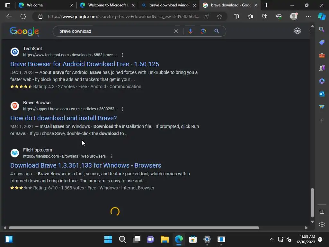Open Windows Settings from taskbar
329x247 pixels.
pyautogui.click(x=207, y=239)
